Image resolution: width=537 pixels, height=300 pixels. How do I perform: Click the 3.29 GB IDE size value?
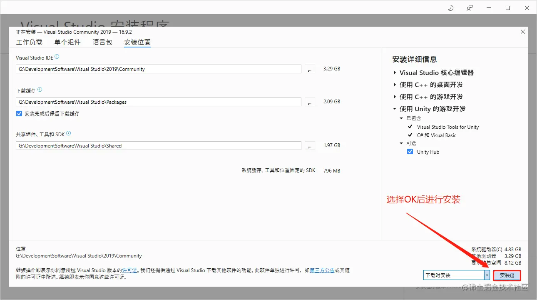[332, 69]
